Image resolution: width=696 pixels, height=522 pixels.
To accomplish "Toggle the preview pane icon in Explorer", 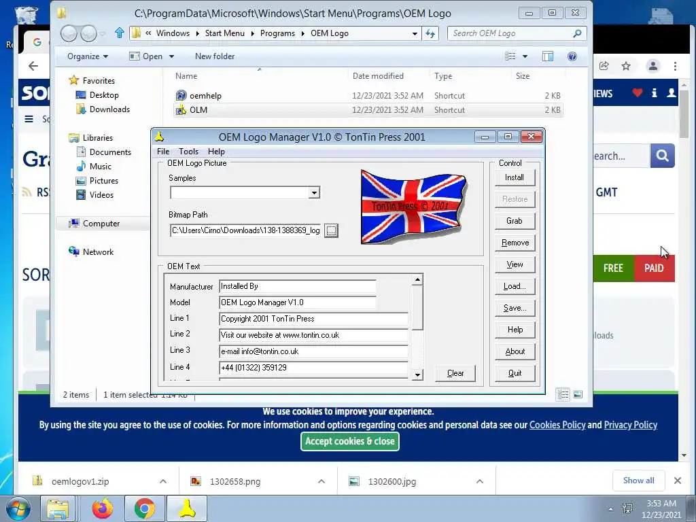I will [x=548, y=56].
